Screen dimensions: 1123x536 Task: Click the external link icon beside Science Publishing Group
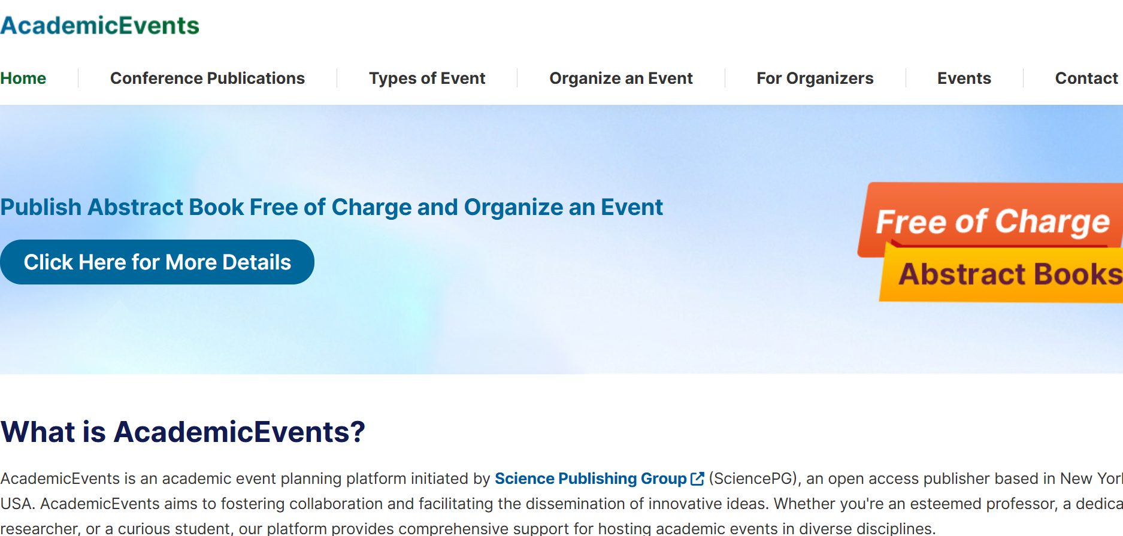coord(697,479)
